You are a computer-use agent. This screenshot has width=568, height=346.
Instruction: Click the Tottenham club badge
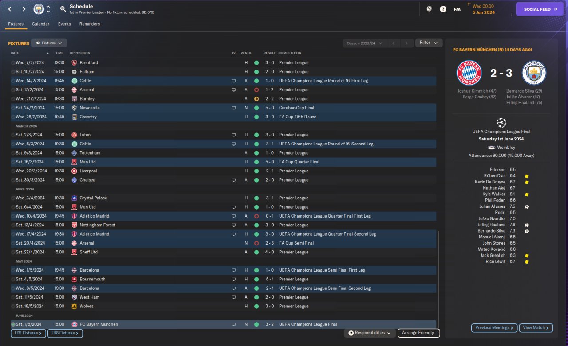[x=74, y=153]
